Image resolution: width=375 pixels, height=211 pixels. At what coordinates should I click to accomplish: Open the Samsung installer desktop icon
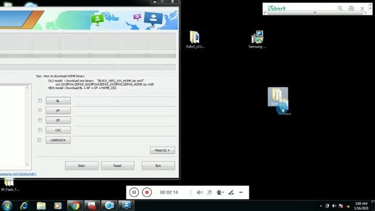click(x=257, y=39)
